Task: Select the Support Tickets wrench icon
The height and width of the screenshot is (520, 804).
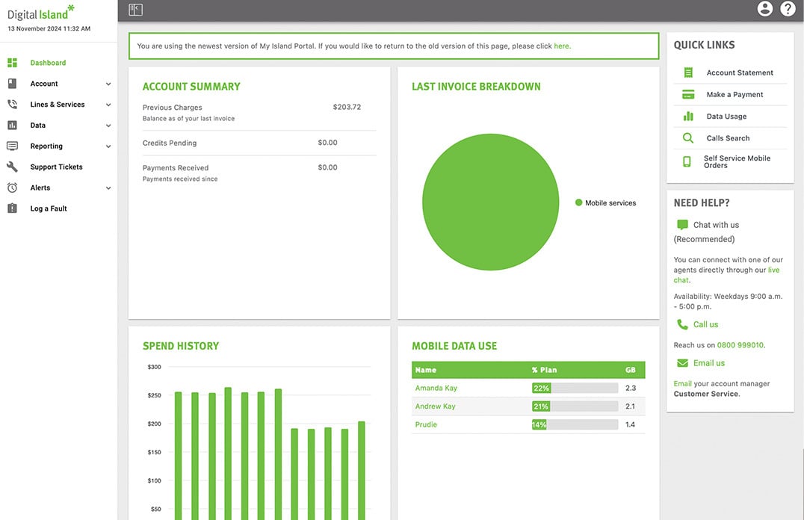Action: pos(12,167)
